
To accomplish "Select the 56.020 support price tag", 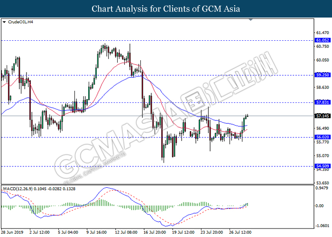I will (x=322, y=137).
